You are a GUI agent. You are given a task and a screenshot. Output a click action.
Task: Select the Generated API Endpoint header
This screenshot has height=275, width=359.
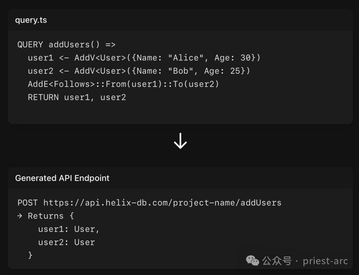pos(62,178)
